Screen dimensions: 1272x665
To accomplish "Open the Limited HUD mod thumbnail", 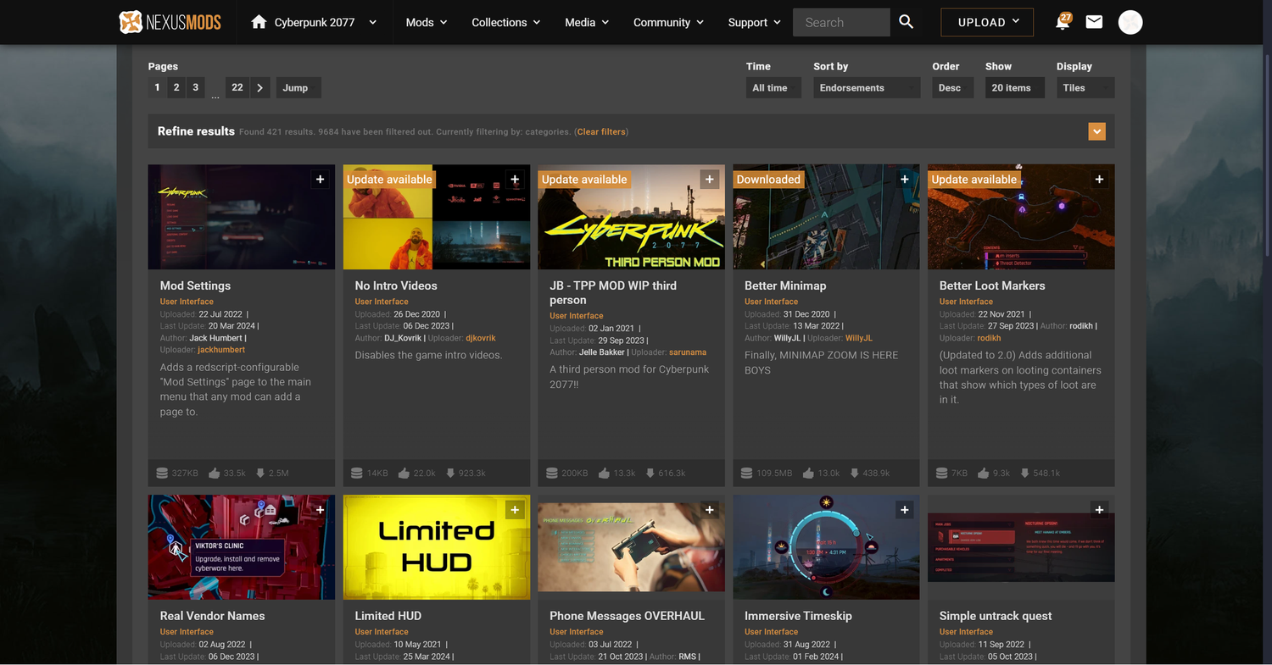I will pos(436,547).
